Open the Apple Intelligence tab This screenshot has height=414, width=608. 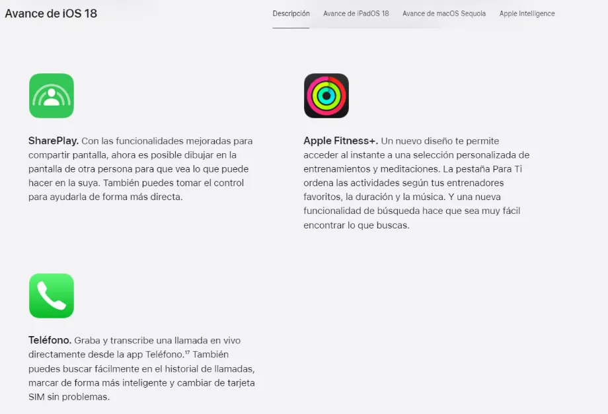click(x=527, y=14)
